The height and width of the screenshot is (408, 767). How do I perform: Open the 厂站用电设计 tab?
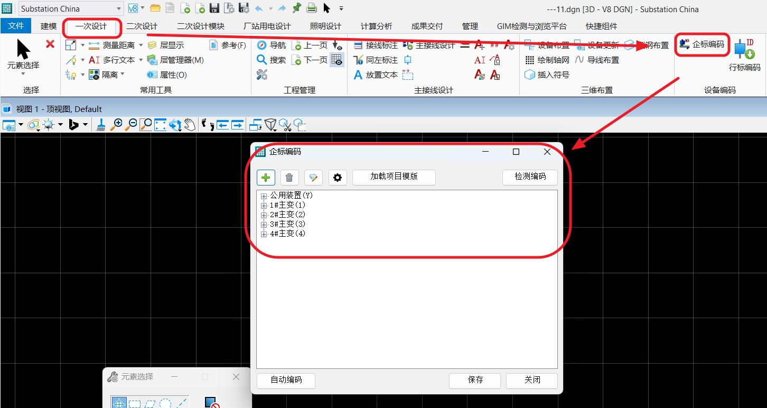pyautogui.click(x=267, y=26)
